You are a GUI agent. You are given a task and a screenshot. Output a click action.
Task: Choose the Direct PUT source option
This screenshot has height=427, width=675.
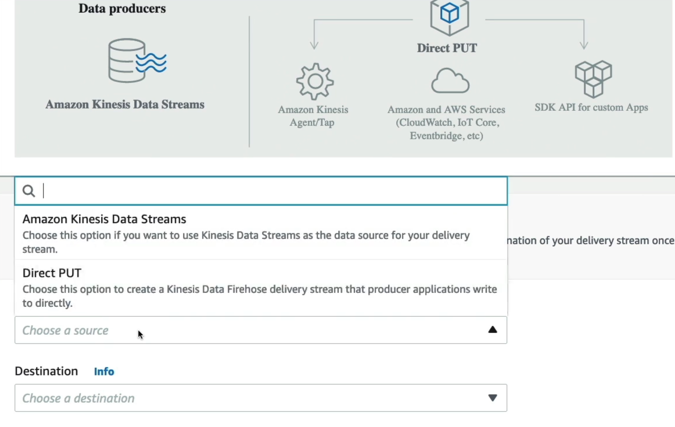point(261,287)
